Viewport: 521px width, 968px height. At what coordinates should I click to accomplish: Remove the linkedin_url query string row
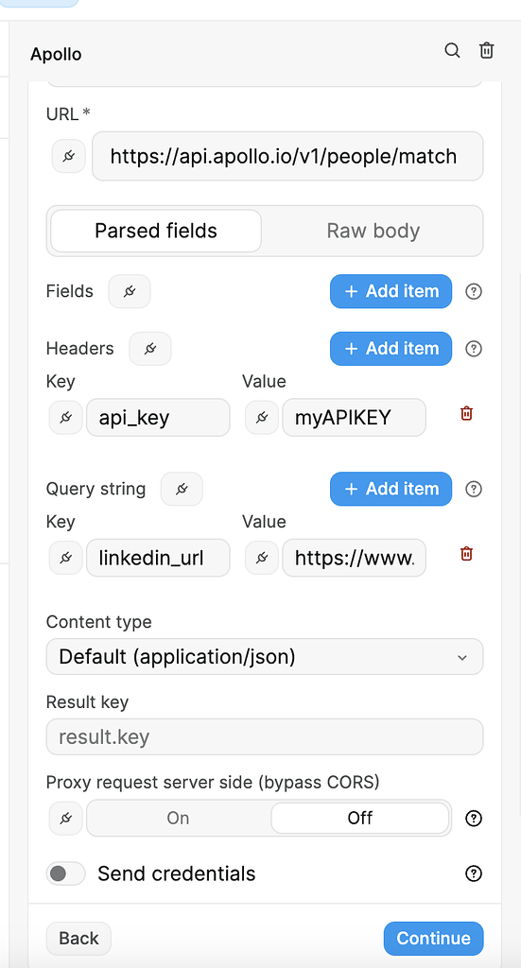click(x=467, y=554)
